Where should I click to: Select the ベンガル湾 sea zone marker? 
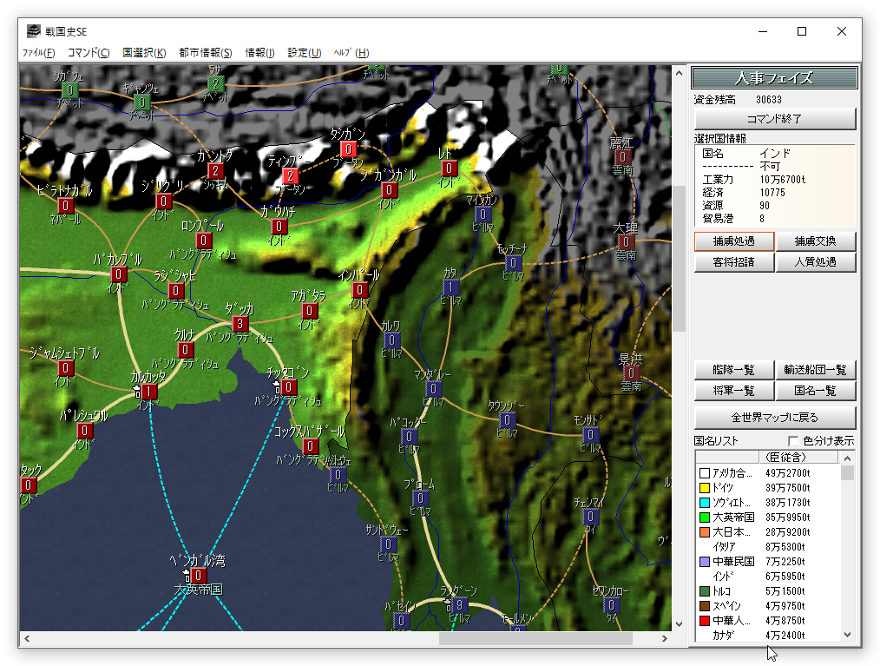(199, 576)
